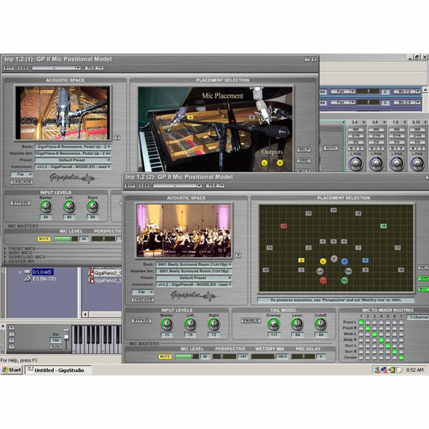The height and width of the screenshot is (429, 429).
Task: Select the red Ls surround mic marker
Action: (323, 280)
